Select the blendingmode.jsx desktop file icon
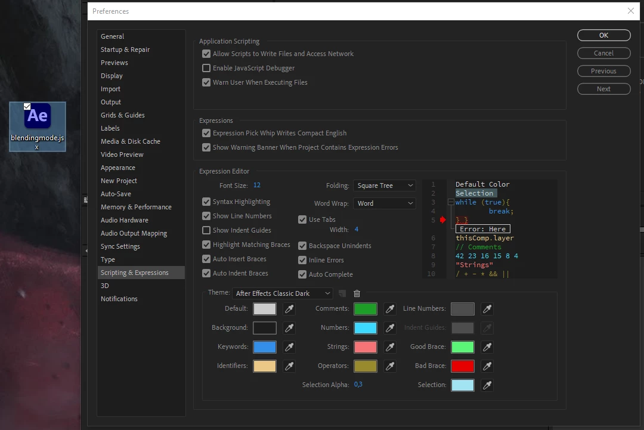Viewport: 644px width, 430px height. 38,126
